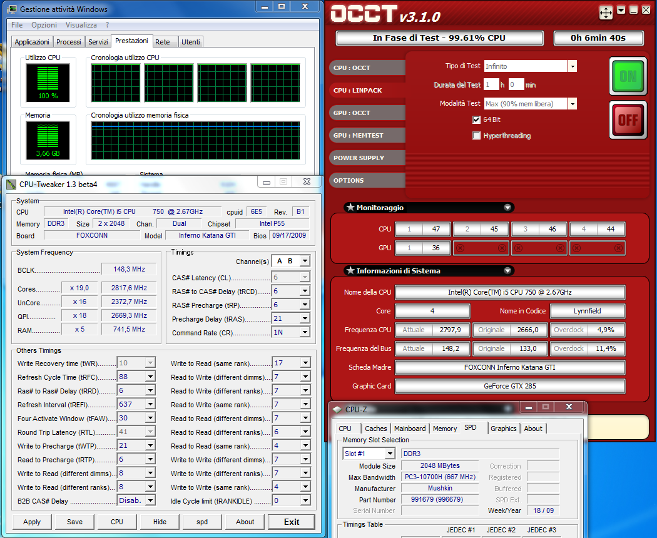Select the CPU : LINPACK test tab
The image size is (657, 538).
pos(367,91)
